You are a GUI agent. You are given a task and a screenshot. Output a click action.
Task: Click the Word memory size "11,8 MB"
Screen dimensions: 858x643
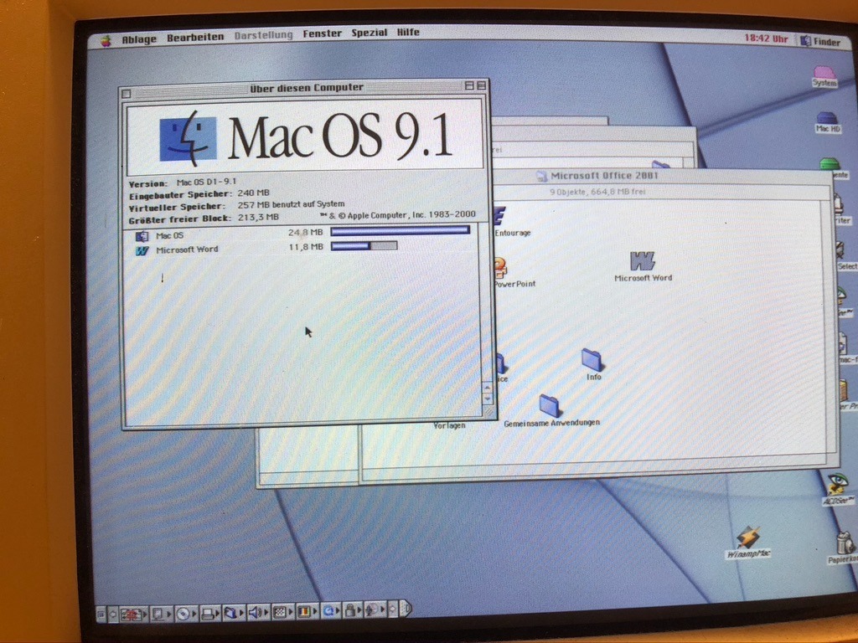pos(305,247)
